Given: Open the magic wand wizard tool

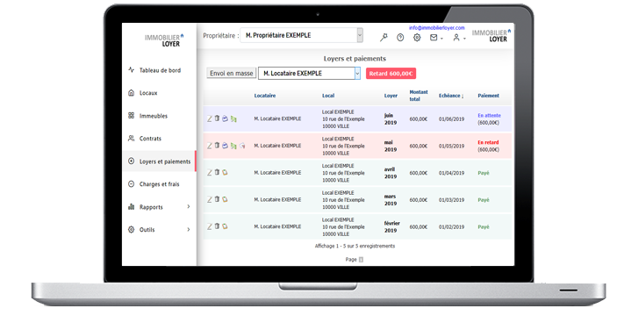Looking at the screenshot, I should [x=384, y=38].
